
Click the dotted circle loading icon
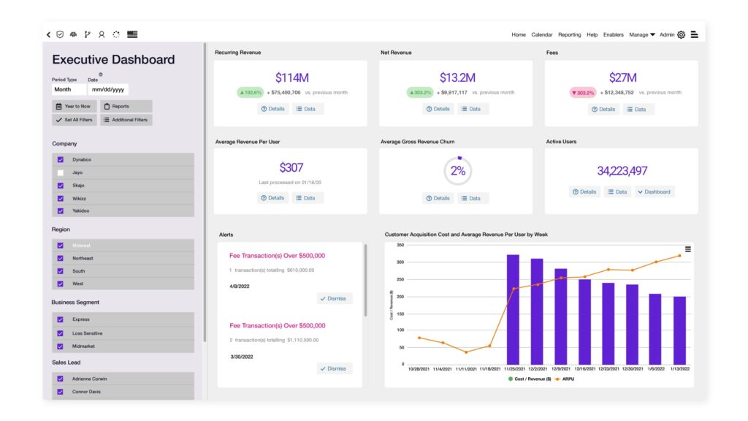(116, 34)
